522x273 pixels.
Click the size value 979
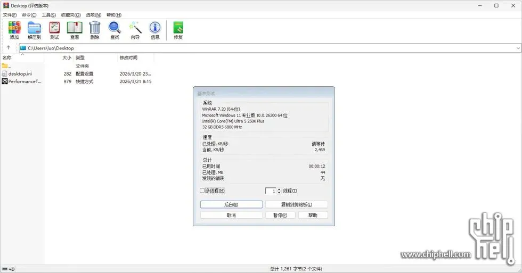point(68,81)
